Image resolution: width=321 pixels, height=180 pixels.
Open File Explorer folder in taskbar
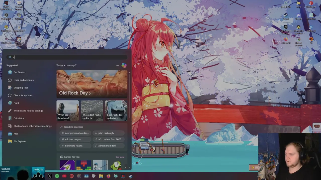(101, 176)
